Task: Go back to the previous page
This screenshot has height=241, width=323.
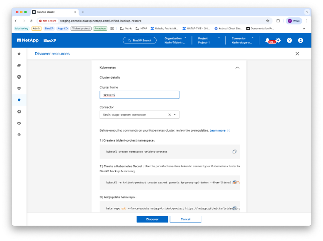Action: pos(16,21)
